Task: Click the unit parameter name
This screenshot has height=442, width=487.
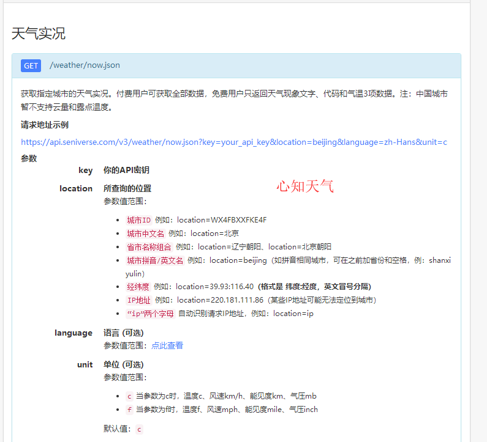Action: (x=85, y=364)
